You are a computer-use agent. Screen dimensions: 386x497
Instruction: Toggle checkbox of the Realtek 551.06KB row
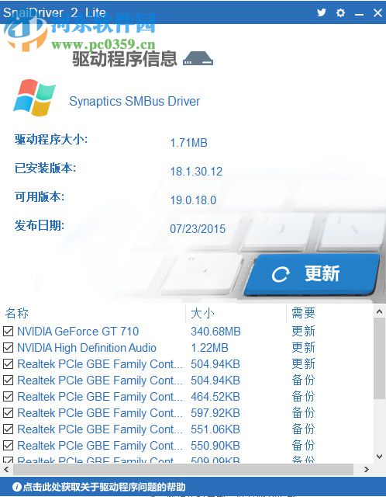(x=9, y=429)
